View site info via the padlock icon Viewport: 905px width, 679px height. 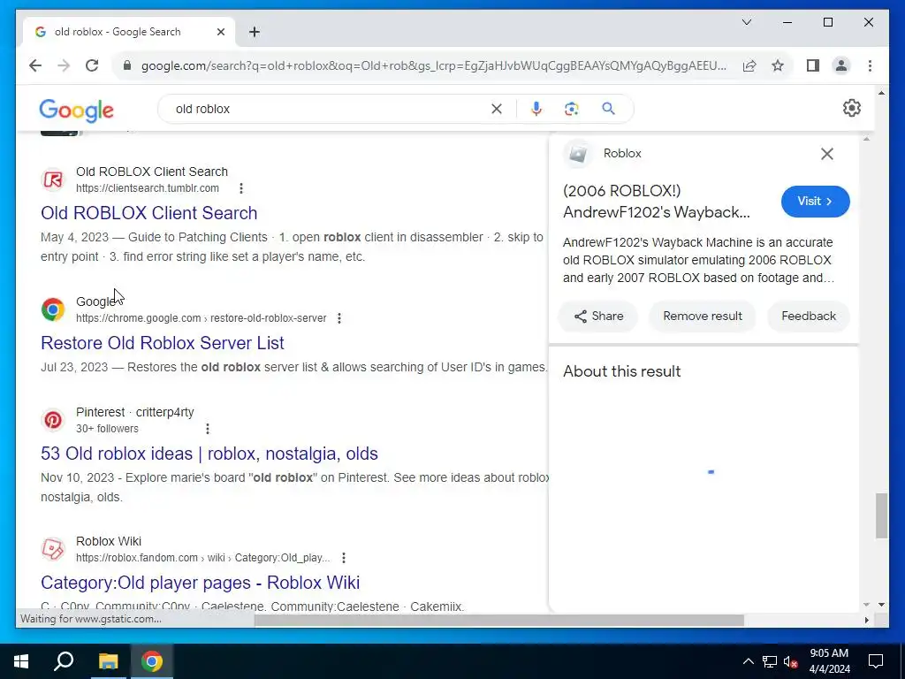tap(127, 65)
